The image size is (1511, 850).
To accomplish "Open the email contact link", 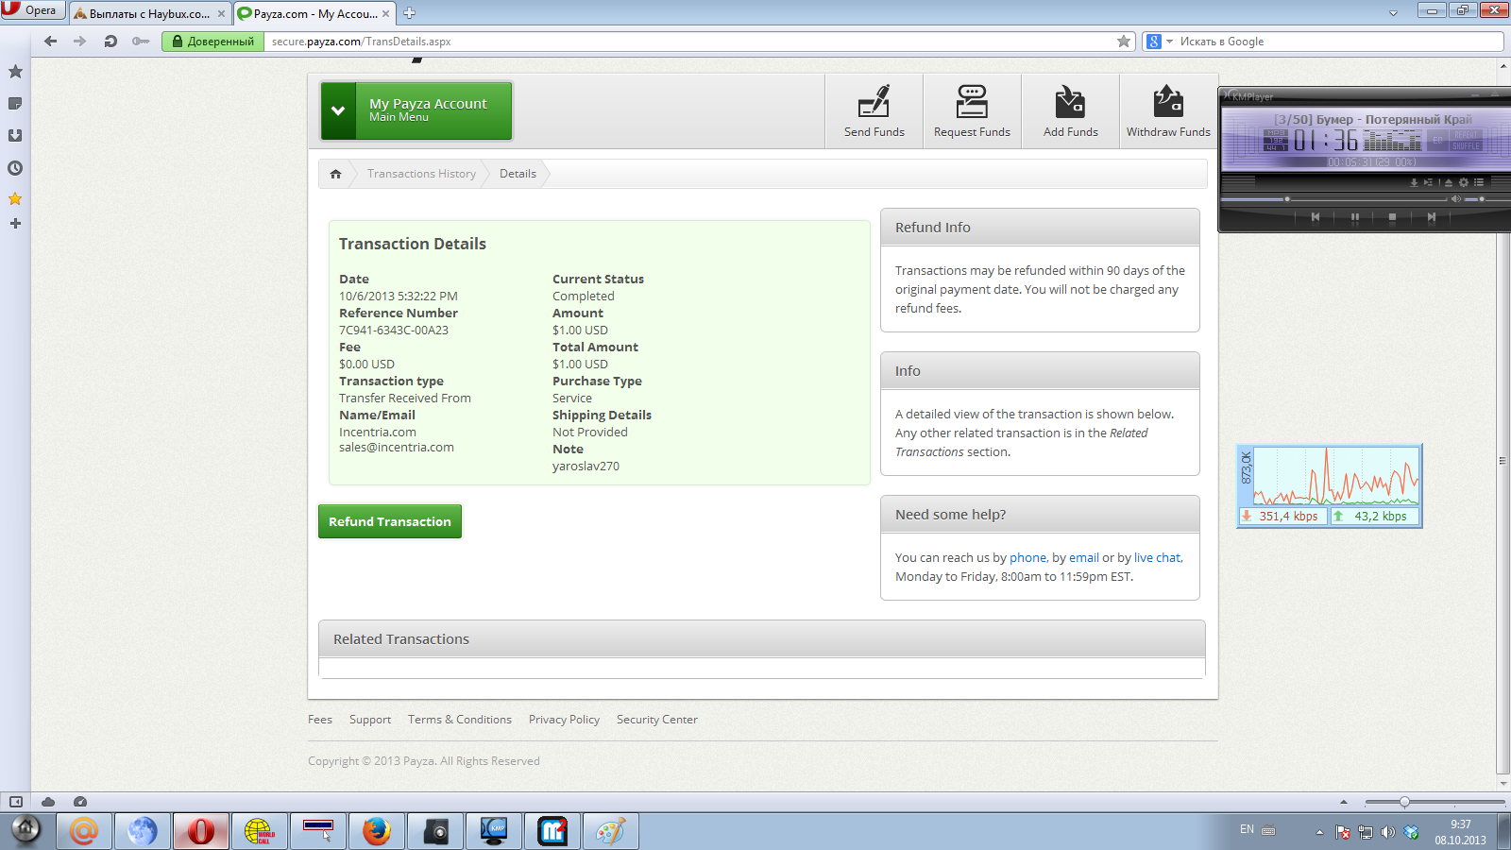I will pos(1084,558).
